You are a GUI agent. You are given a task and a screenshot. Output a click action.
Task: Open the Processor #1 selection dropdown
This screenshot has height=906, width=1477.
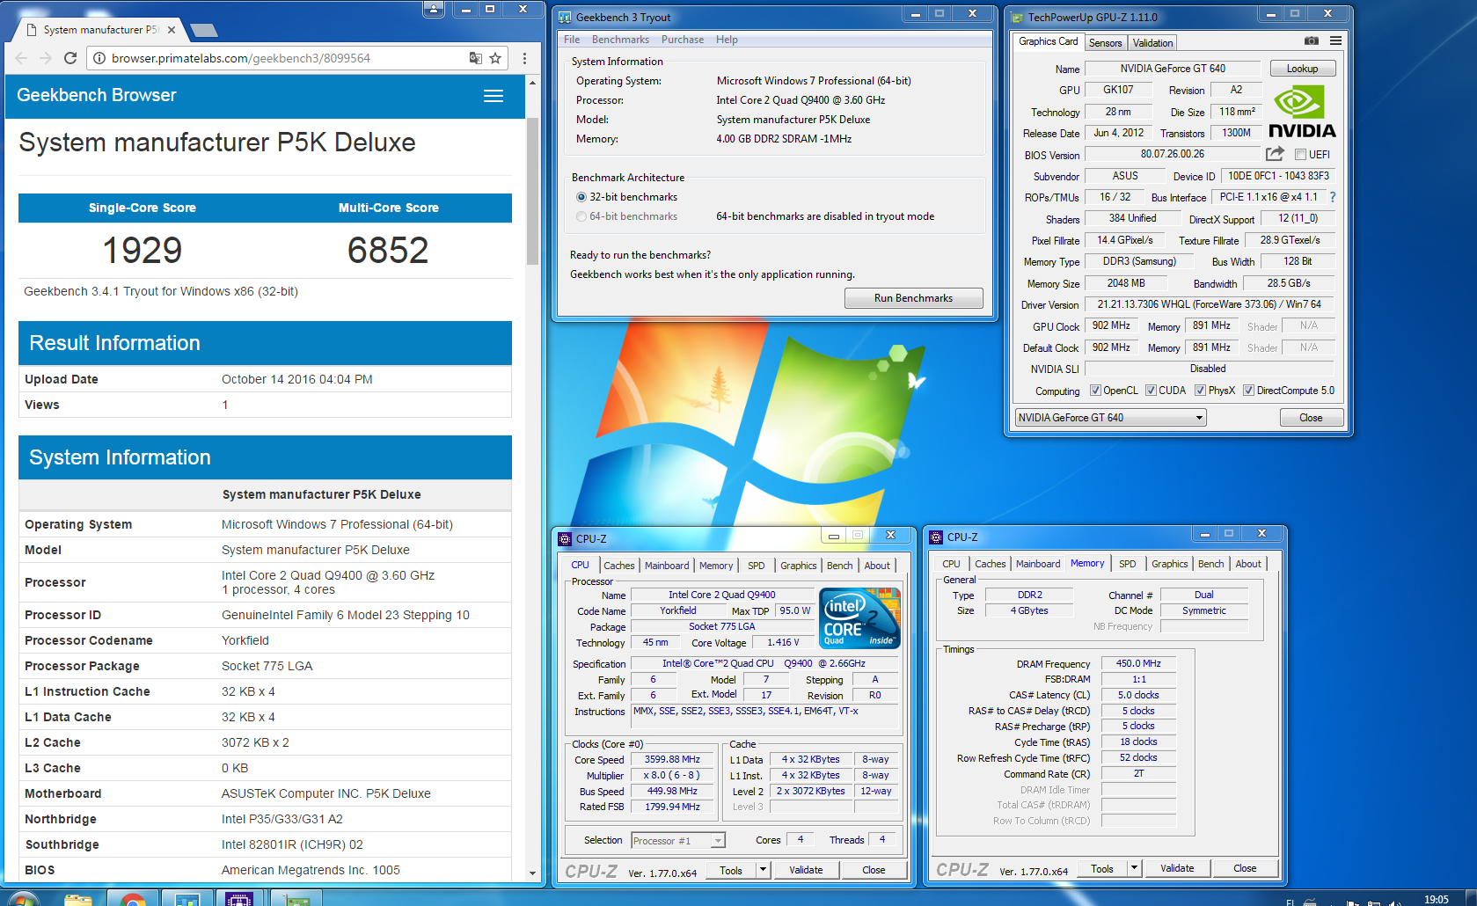(x=678, y=841)
